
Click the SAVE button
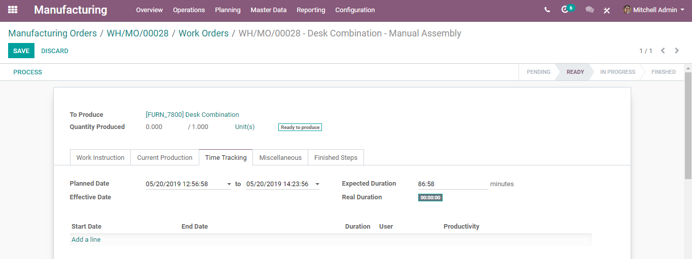pos(21,51)
